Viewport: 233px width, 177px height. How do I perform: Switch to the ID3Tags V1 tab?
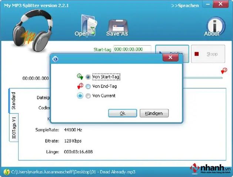click(14, 128)
